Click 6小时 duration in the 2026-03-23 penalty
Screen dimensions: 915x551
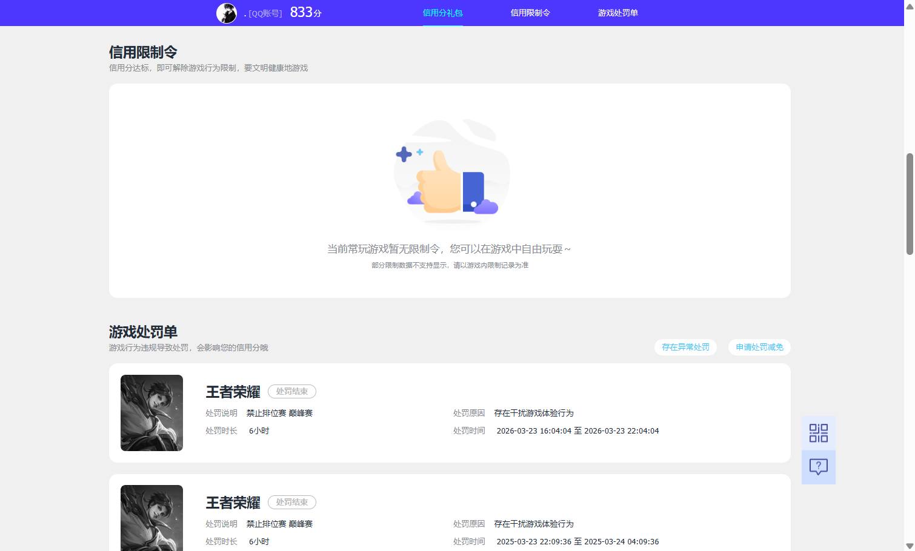[x=259, y=431]
